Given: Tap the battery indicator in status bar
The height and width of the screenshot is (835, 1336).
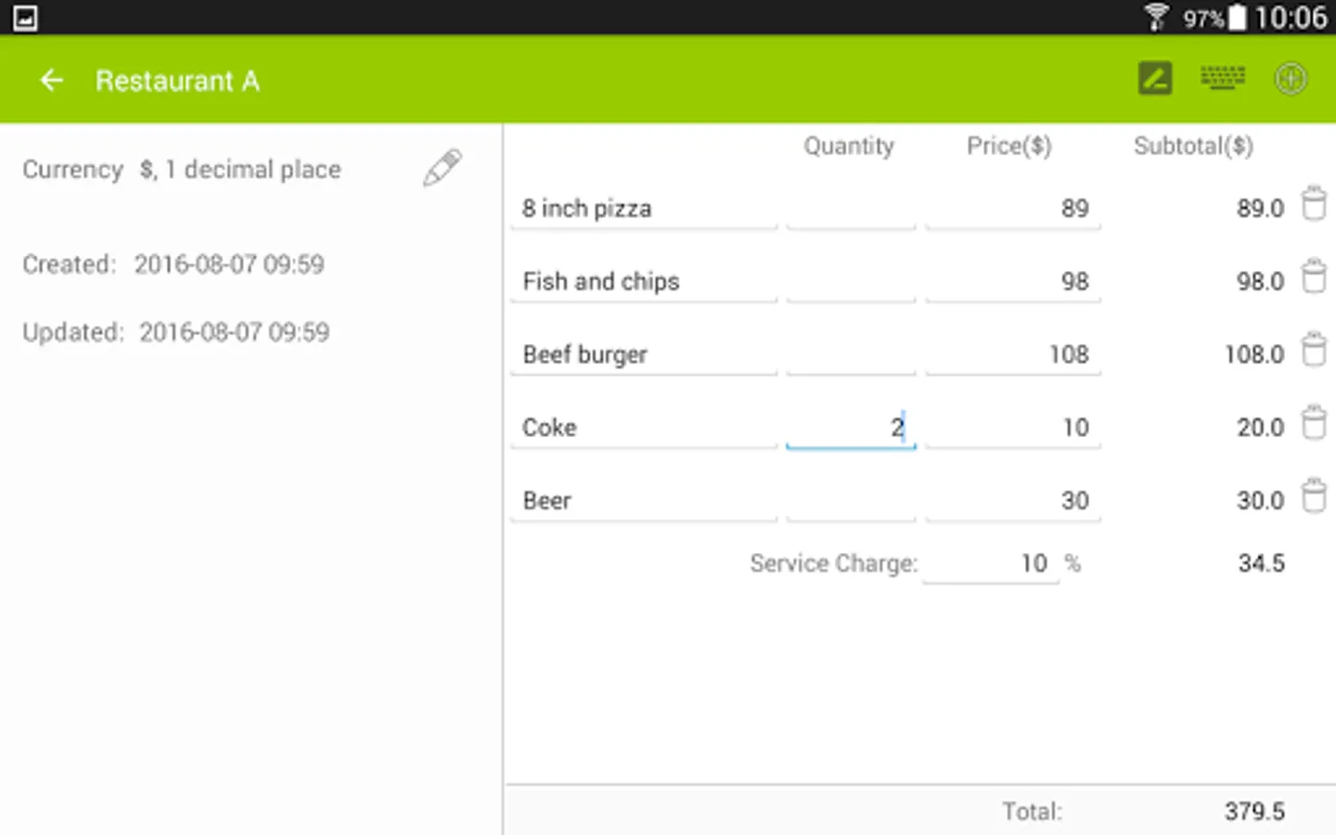Looking at the screenshot, I should point(1237,18).
